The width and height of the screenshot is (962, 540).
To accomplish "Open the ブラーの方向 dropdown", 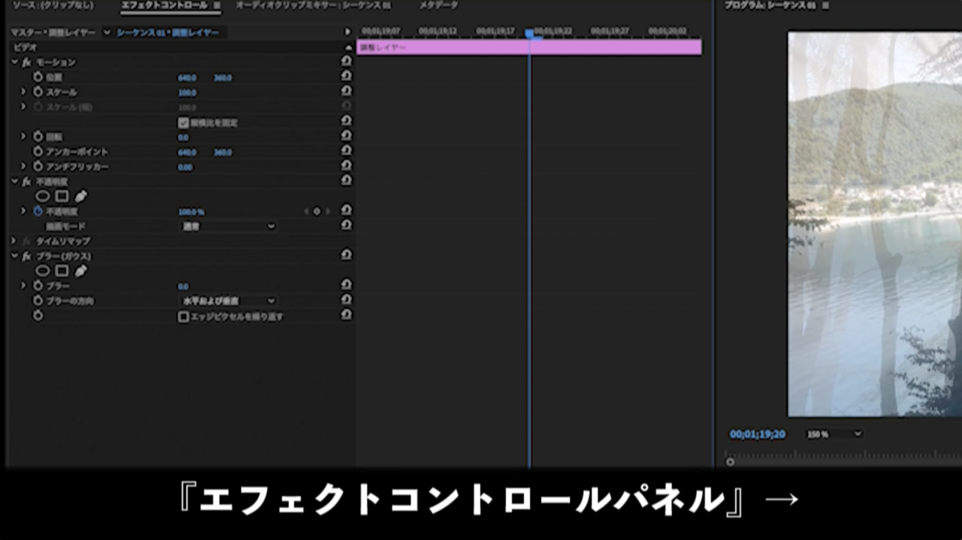I will click(x=228, y=300).
